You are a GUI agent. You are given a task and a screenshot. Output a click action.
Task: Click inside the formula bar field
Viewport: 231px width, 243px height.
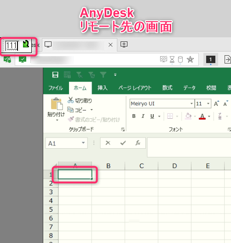pyautogui.click(x=189, y=147)
